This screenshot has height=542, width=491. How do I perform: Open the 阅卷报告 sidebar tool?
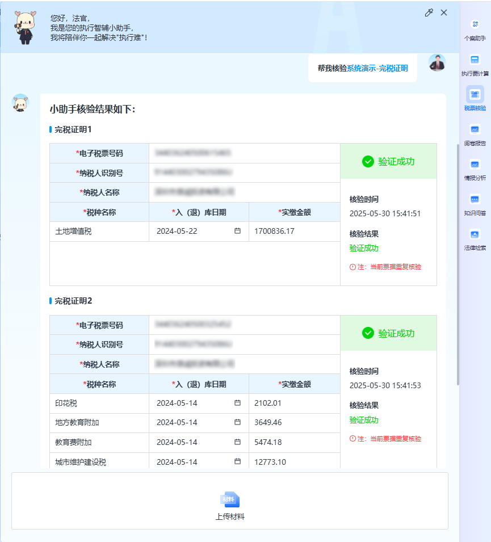tap(475, 129)
